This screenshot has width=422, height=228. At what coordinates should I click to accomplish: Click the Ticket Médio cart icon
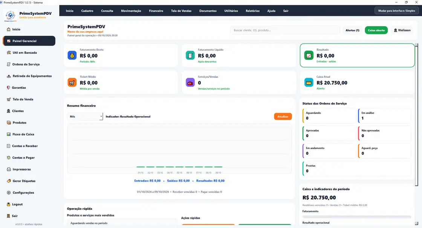(x=72, y=82)
